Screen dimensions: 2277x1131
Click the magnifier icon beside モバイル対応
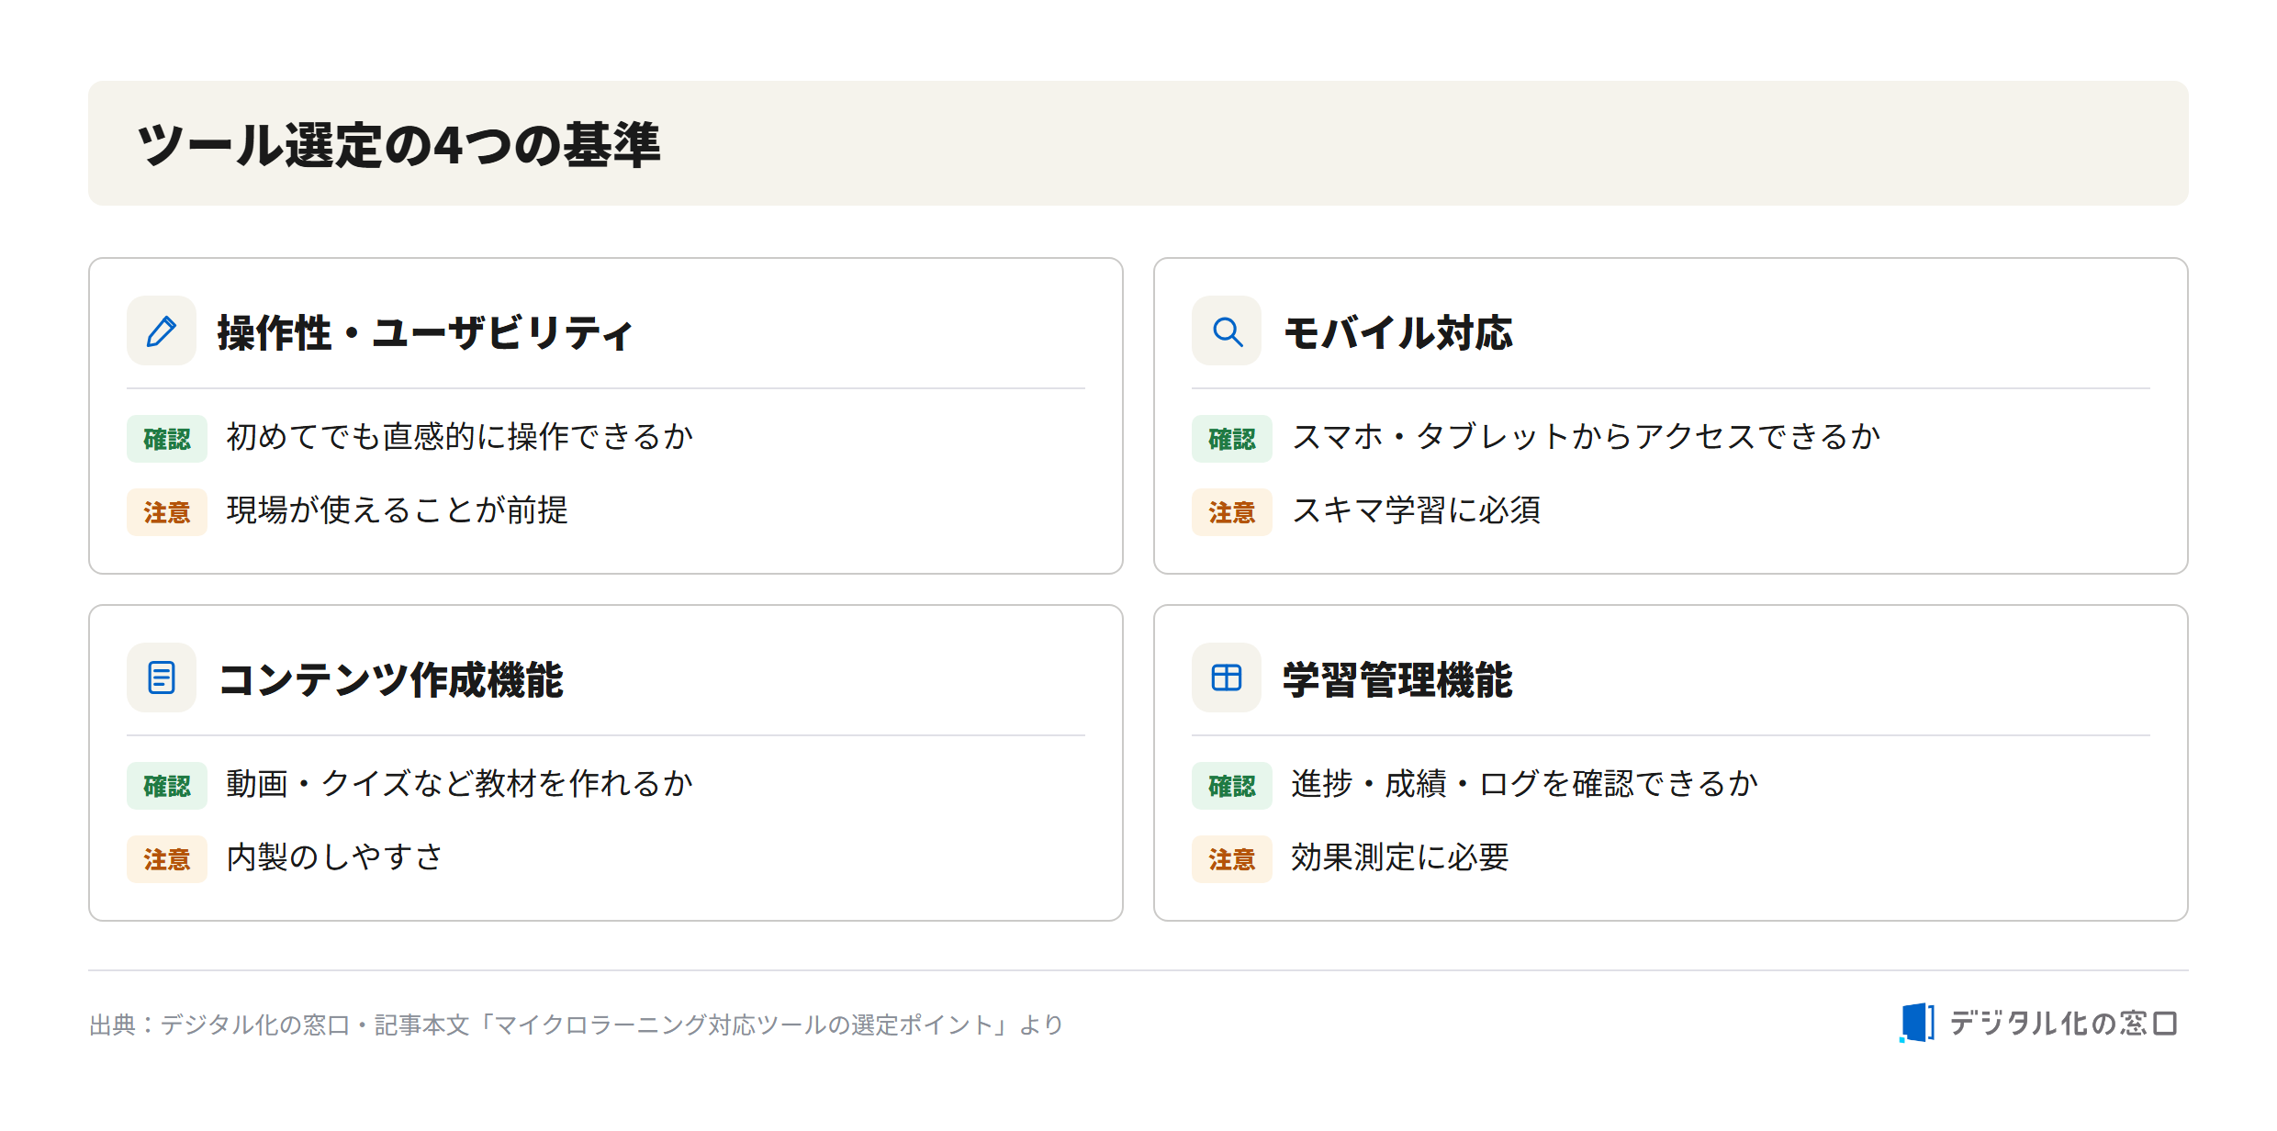[x=1227, y=330]
